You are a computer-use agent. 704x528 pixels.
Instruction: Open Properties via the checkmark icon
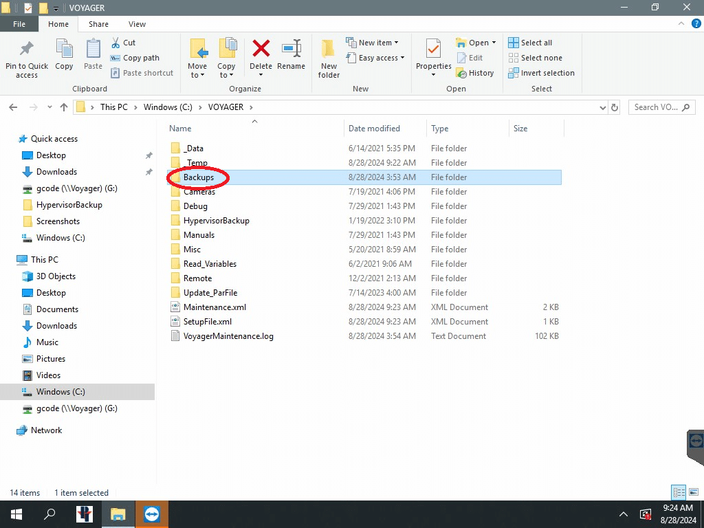[x=433, y=49]
